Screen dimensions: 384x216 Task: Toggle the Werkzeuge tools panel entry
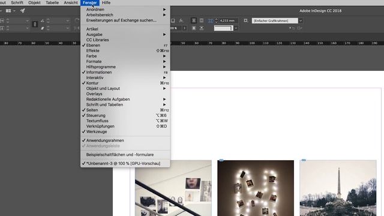pos(125,131)
